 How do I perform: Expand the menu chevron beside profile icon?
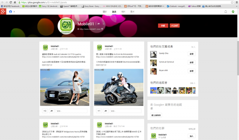14,12
